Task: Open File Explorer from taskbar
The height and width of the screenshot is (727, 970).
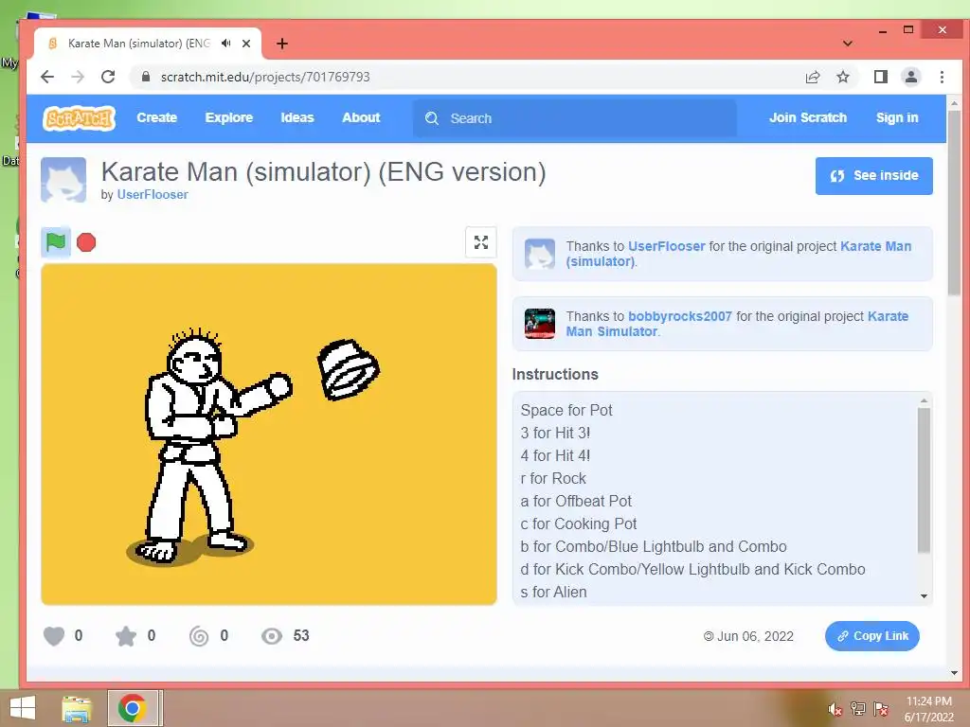Action: pyautogui.click(x=77, y=708)
